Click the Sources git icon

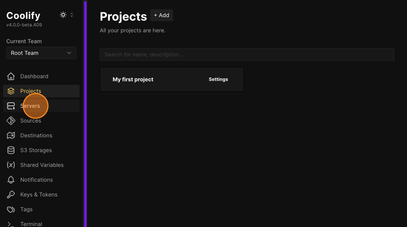click(11, 121)
